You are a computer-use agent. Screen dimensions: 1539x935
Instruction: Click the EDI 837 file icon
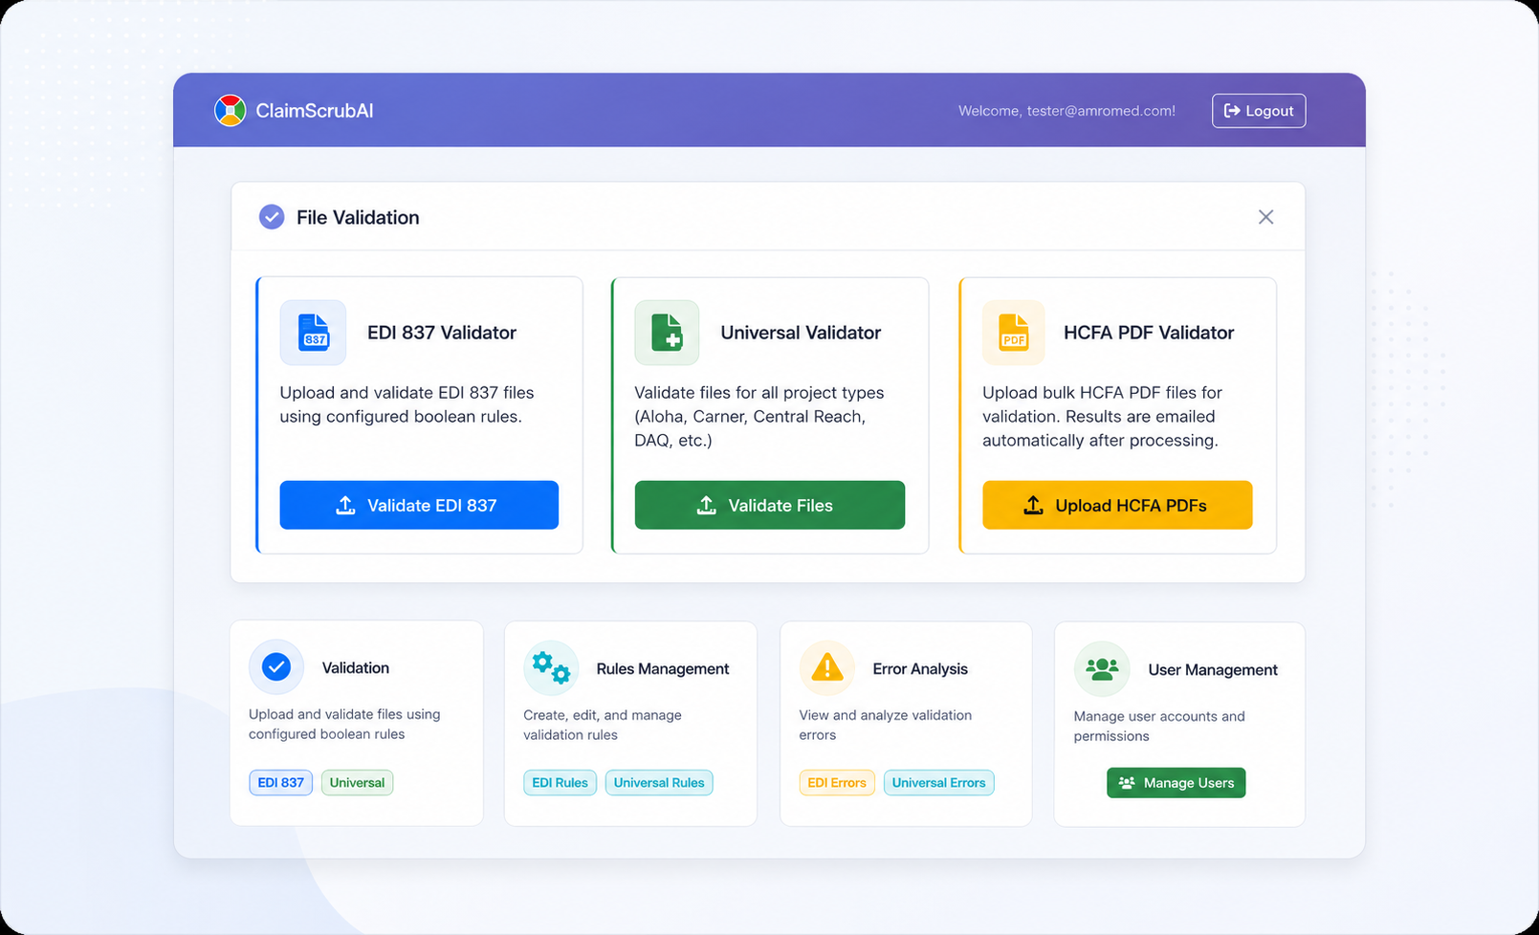313,333
